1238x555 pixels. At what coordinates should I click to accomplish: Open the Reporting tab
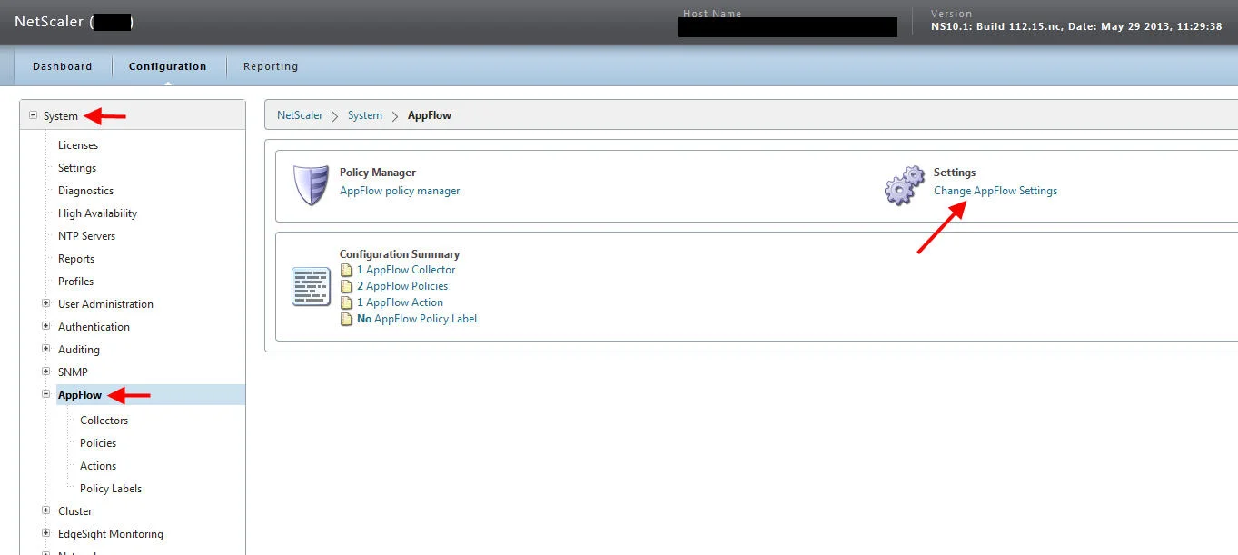pyautogui.click(x=271, y=66)
